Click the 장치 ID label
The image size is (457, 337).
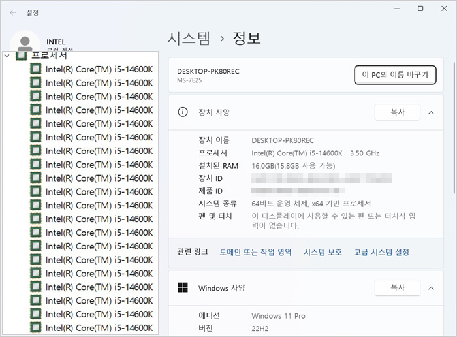click(x=210, y=178)
